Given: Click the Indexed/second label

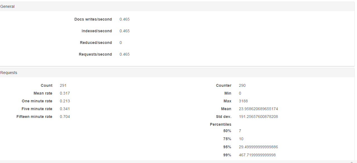Looking at the screenshot, I should click(x=97, y=31).
